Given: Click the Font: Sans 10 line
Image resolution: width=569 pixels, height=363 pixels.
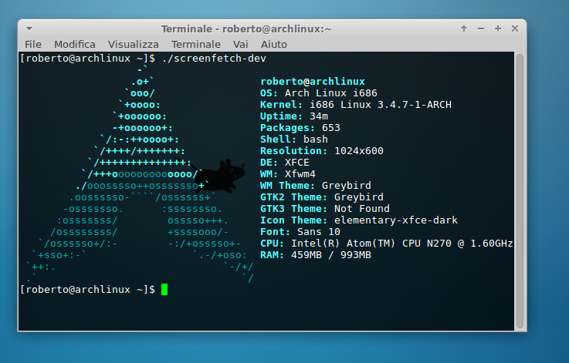Looking at the screenshot, I should 300,232.
